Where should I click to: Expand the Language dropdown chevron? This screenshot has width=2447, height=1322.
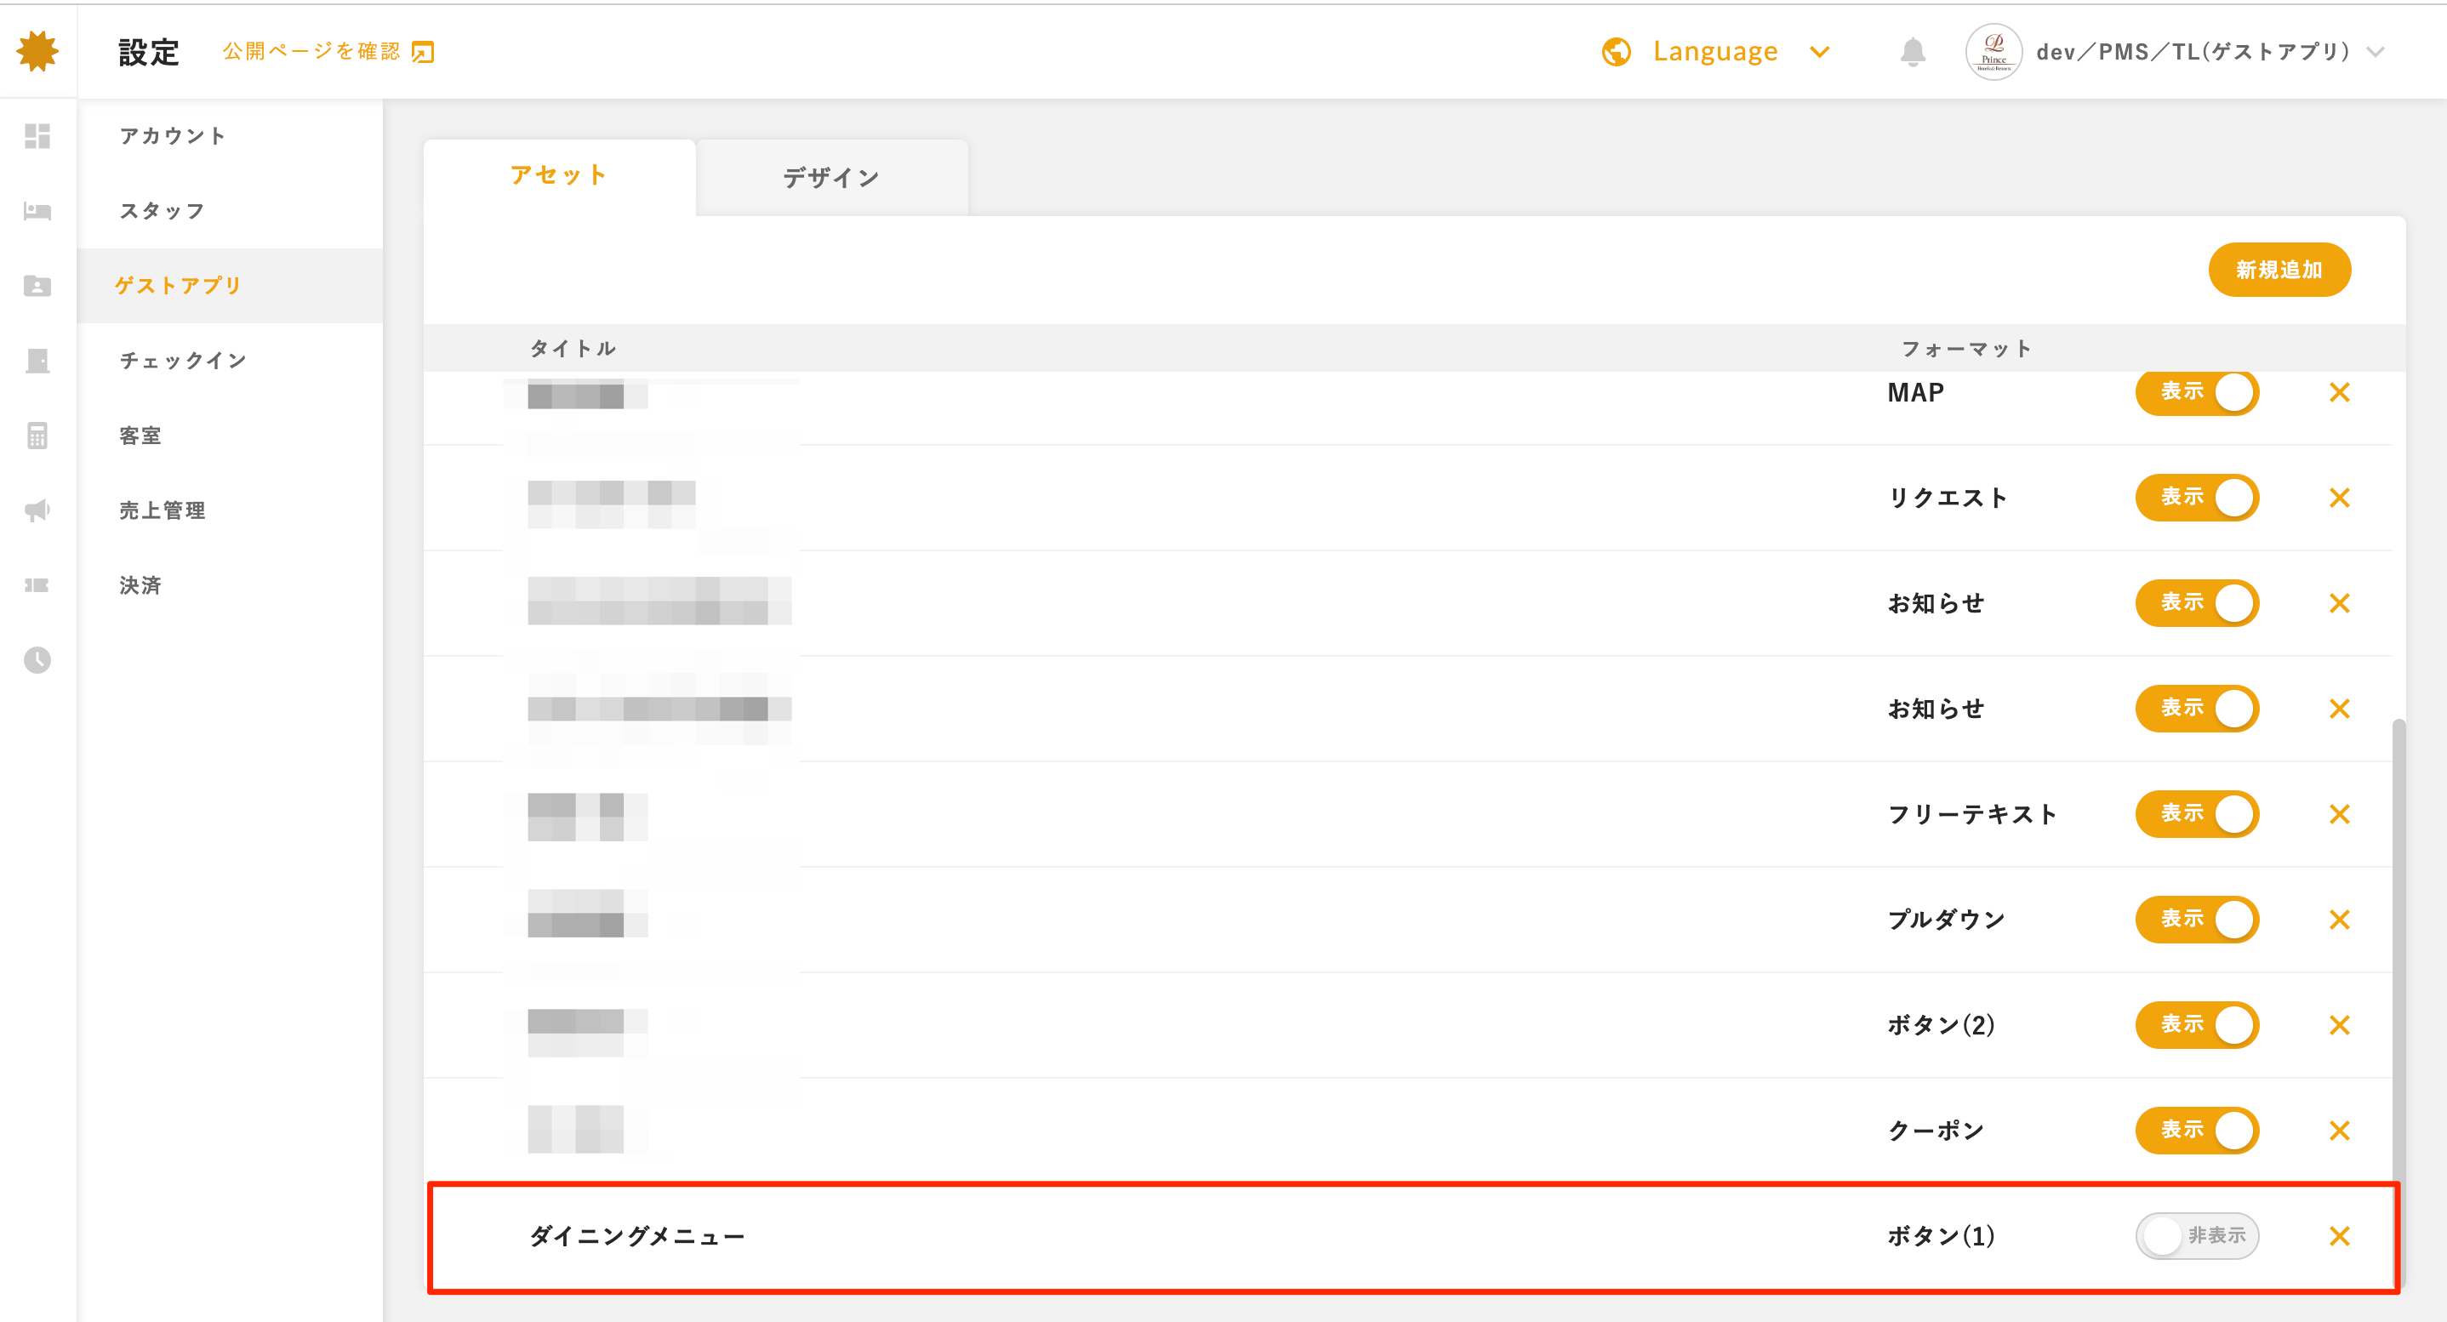[x=1819, y=52]
